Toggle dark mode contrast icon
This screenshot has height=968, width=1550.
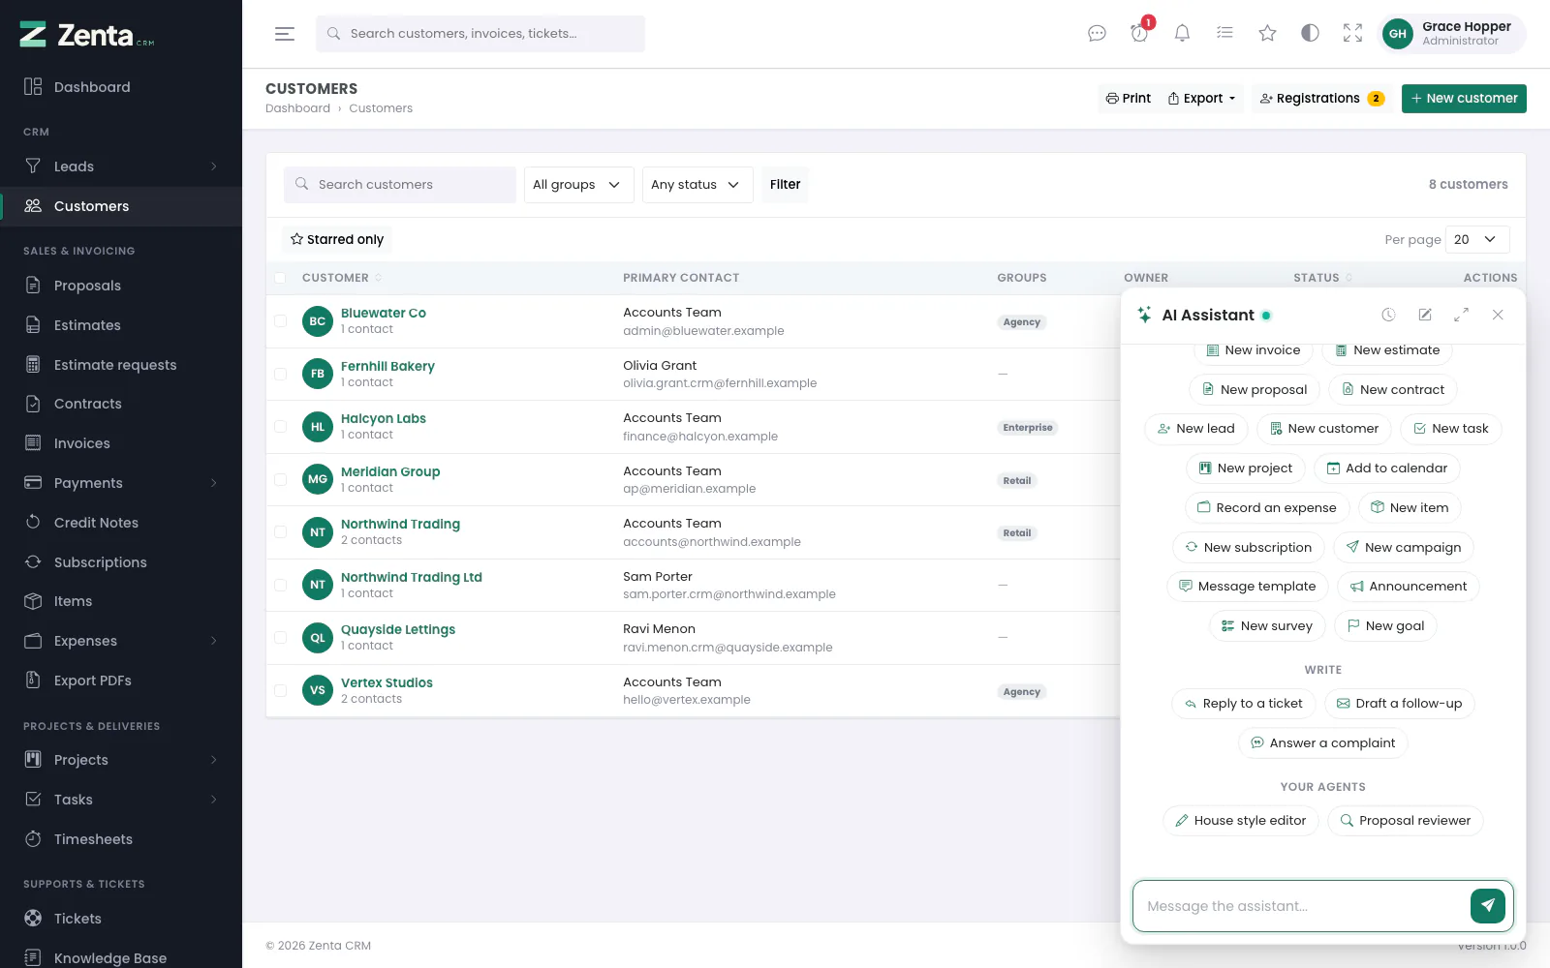[x=1310, y=34]
